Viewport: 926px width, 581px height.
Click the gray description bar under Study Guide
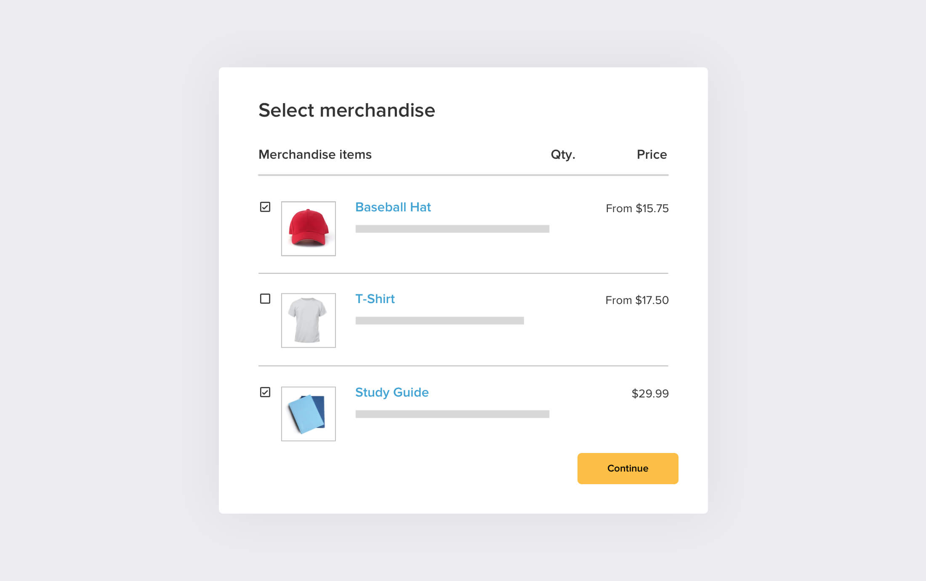[452, 414]
